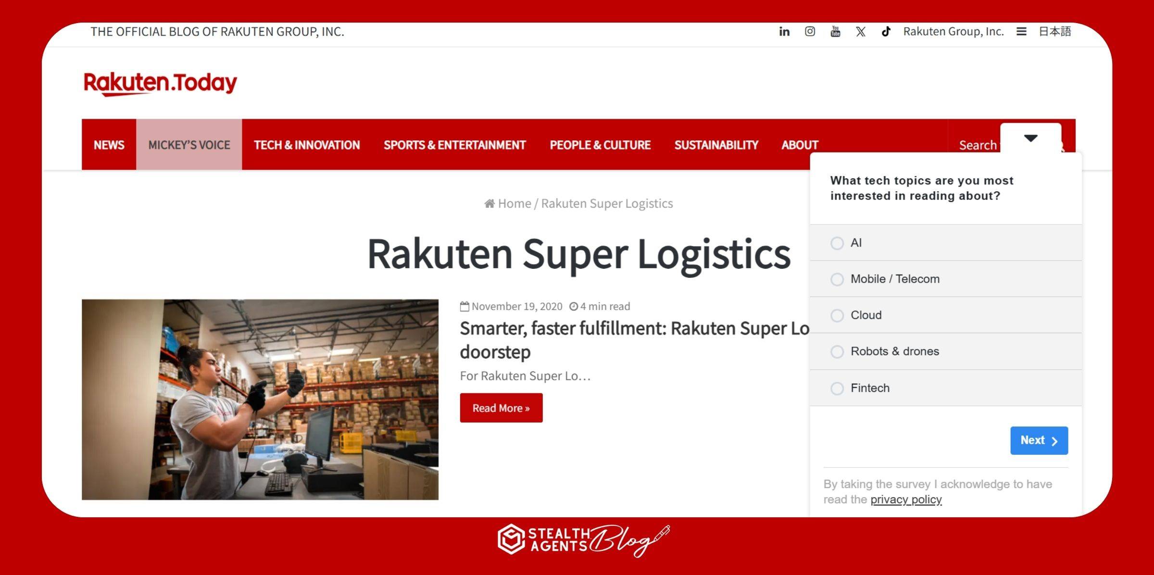Open the Instagram social icon
Viewport: 1154px width, 575px height.
(x=810, y=32)
